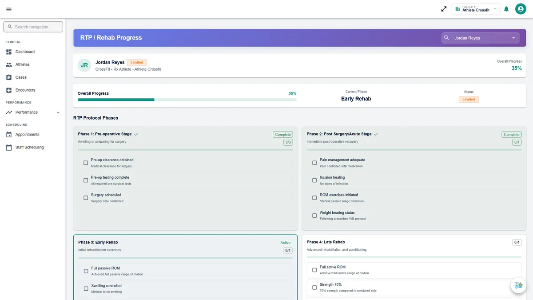Check Full passive ROM
The width and height of the screenshot is (533, 300).
click(86, 271)
